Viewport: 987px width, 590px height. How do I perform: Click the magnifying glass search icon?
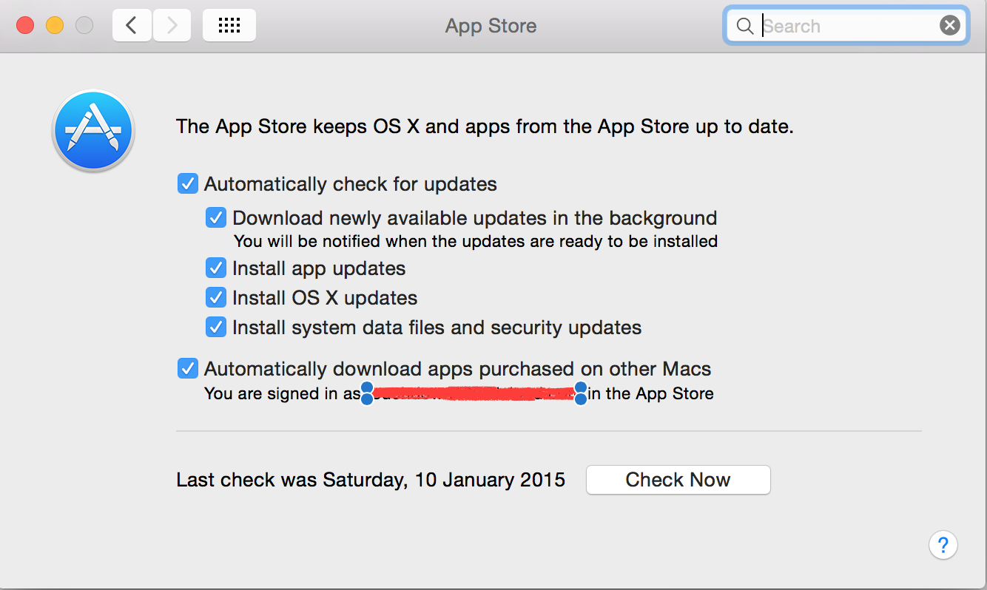[x=744, y=27]
